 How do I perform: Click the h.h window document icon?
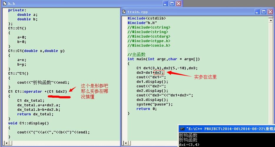pos(5,4)
